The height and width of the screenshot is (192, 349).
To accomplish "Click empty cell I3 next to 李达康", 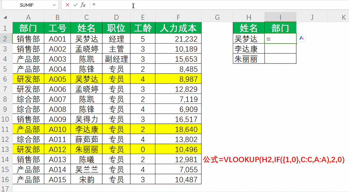I will point(280,49).
